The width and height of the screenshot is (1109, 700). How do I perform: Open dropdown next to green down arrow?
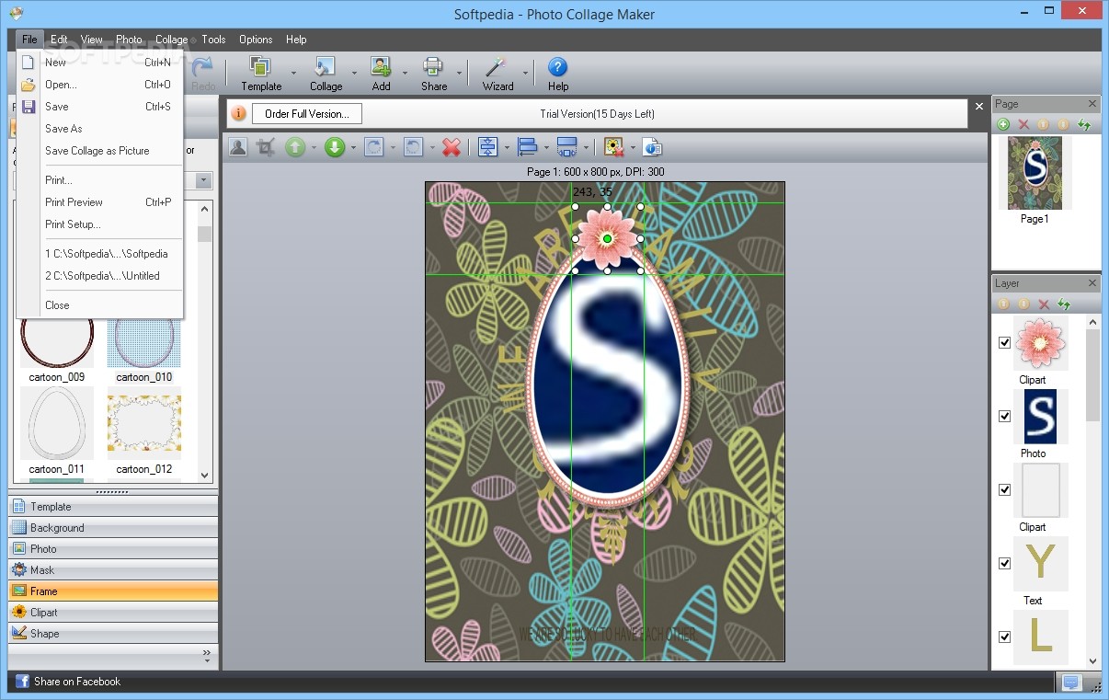point(353,147)
